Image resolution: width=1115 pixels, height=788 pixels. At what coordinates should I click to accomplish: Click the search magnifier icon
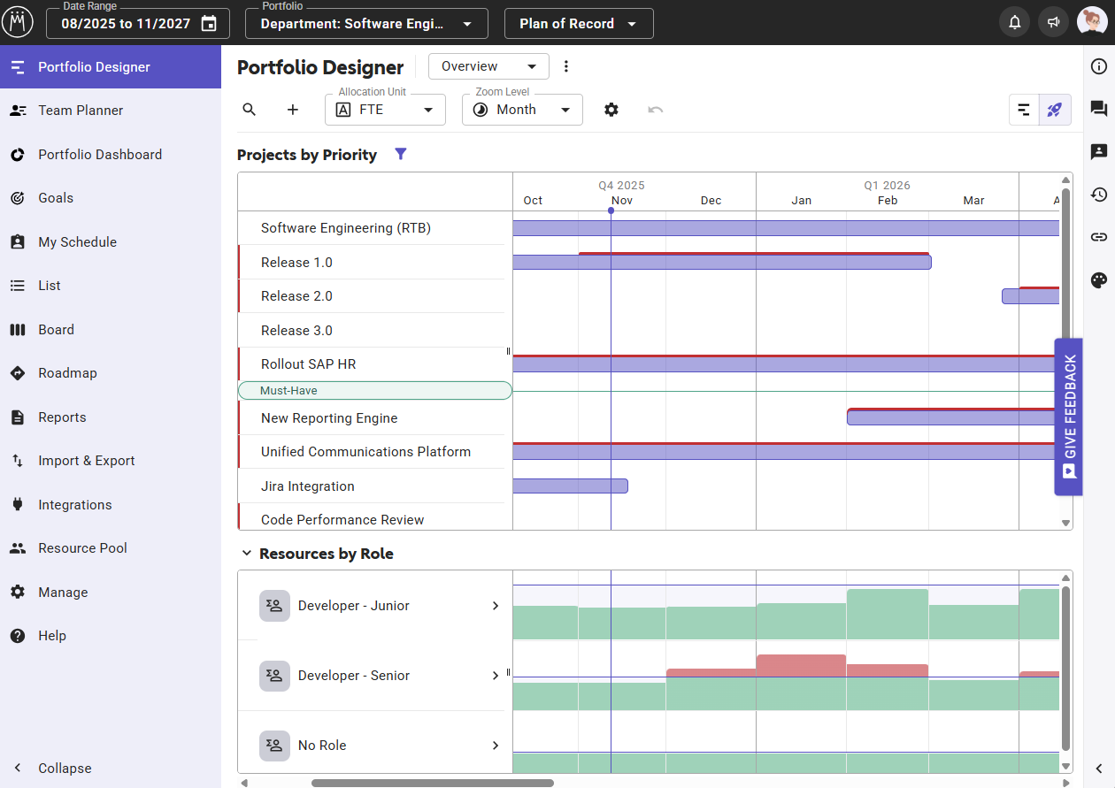point(250,110)
